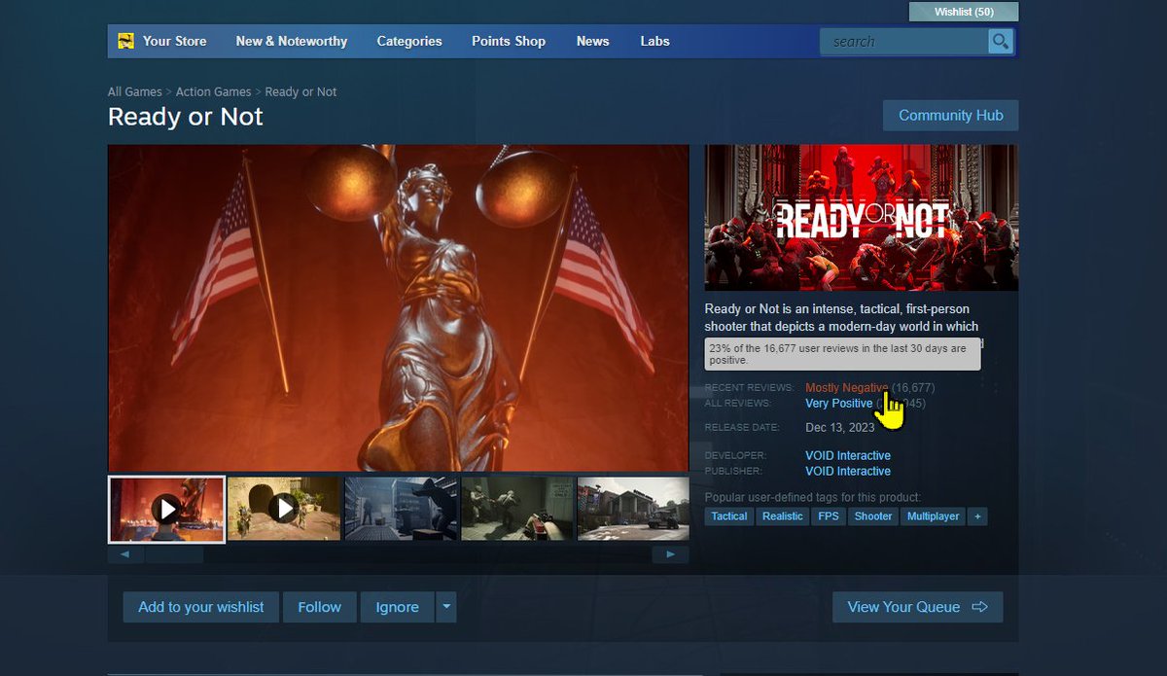Image resolution: width=1167 pixels, height=676 pixels.
Task: Click the Ignore button
Action: coord(397,607)
